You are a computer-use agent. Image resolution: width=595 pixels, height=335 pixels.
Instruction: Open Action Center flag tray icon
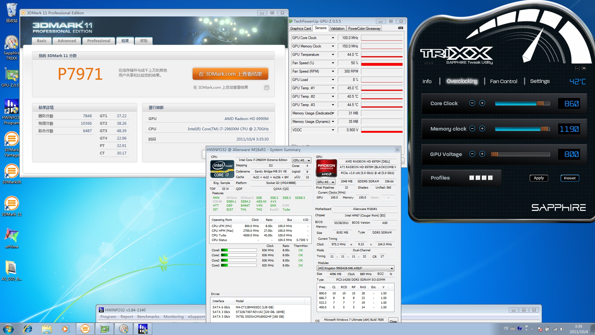[540, 329]
